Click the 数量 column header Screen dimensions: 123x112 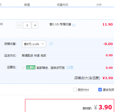(x=27, y=5)
